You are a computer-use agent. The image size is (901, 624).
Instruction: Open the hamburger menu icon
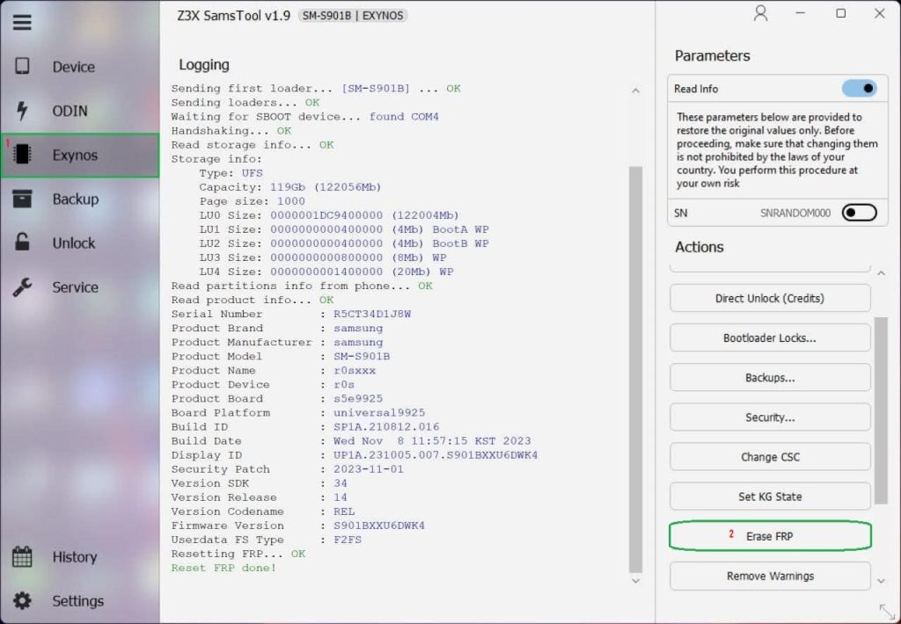[x=22, y=22]
